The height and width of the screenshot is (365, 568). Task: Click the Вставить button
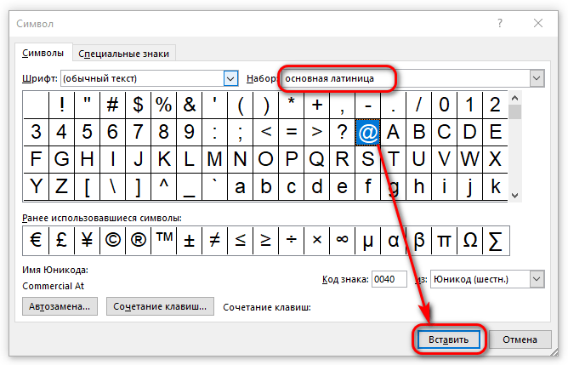point(448,339)
